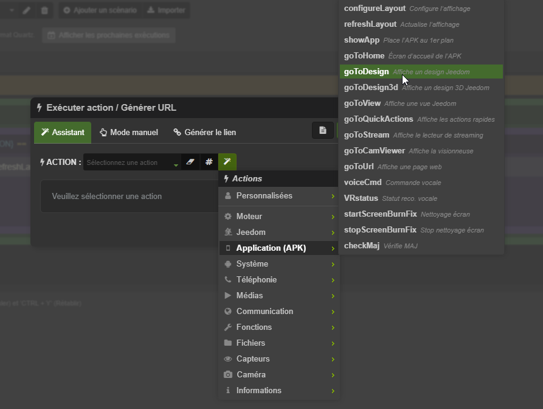Image resolution: width=543 pixels, height=409 pixels.
Task: Click the pencil edit icon in top toolbar
Action: pyautogui.click(x=26, y=10)
